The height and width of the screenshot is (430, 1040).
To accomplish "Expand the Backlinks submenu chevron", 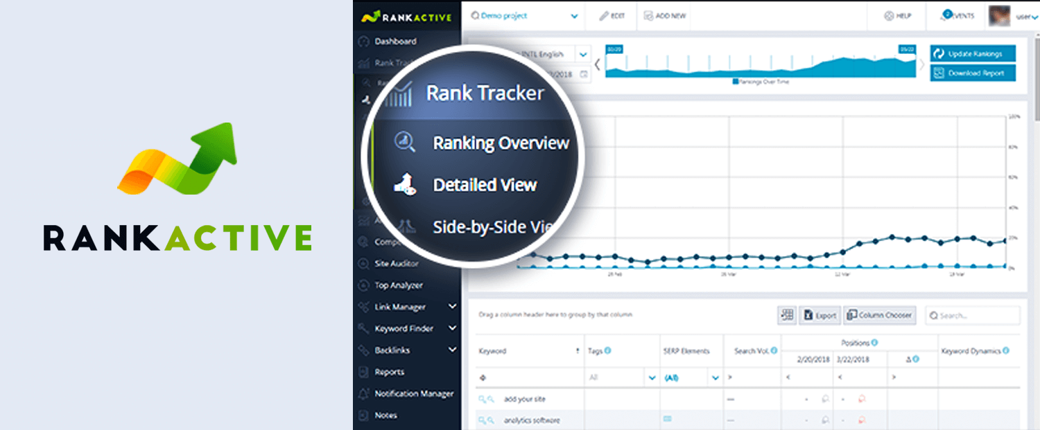I will 452,350.
